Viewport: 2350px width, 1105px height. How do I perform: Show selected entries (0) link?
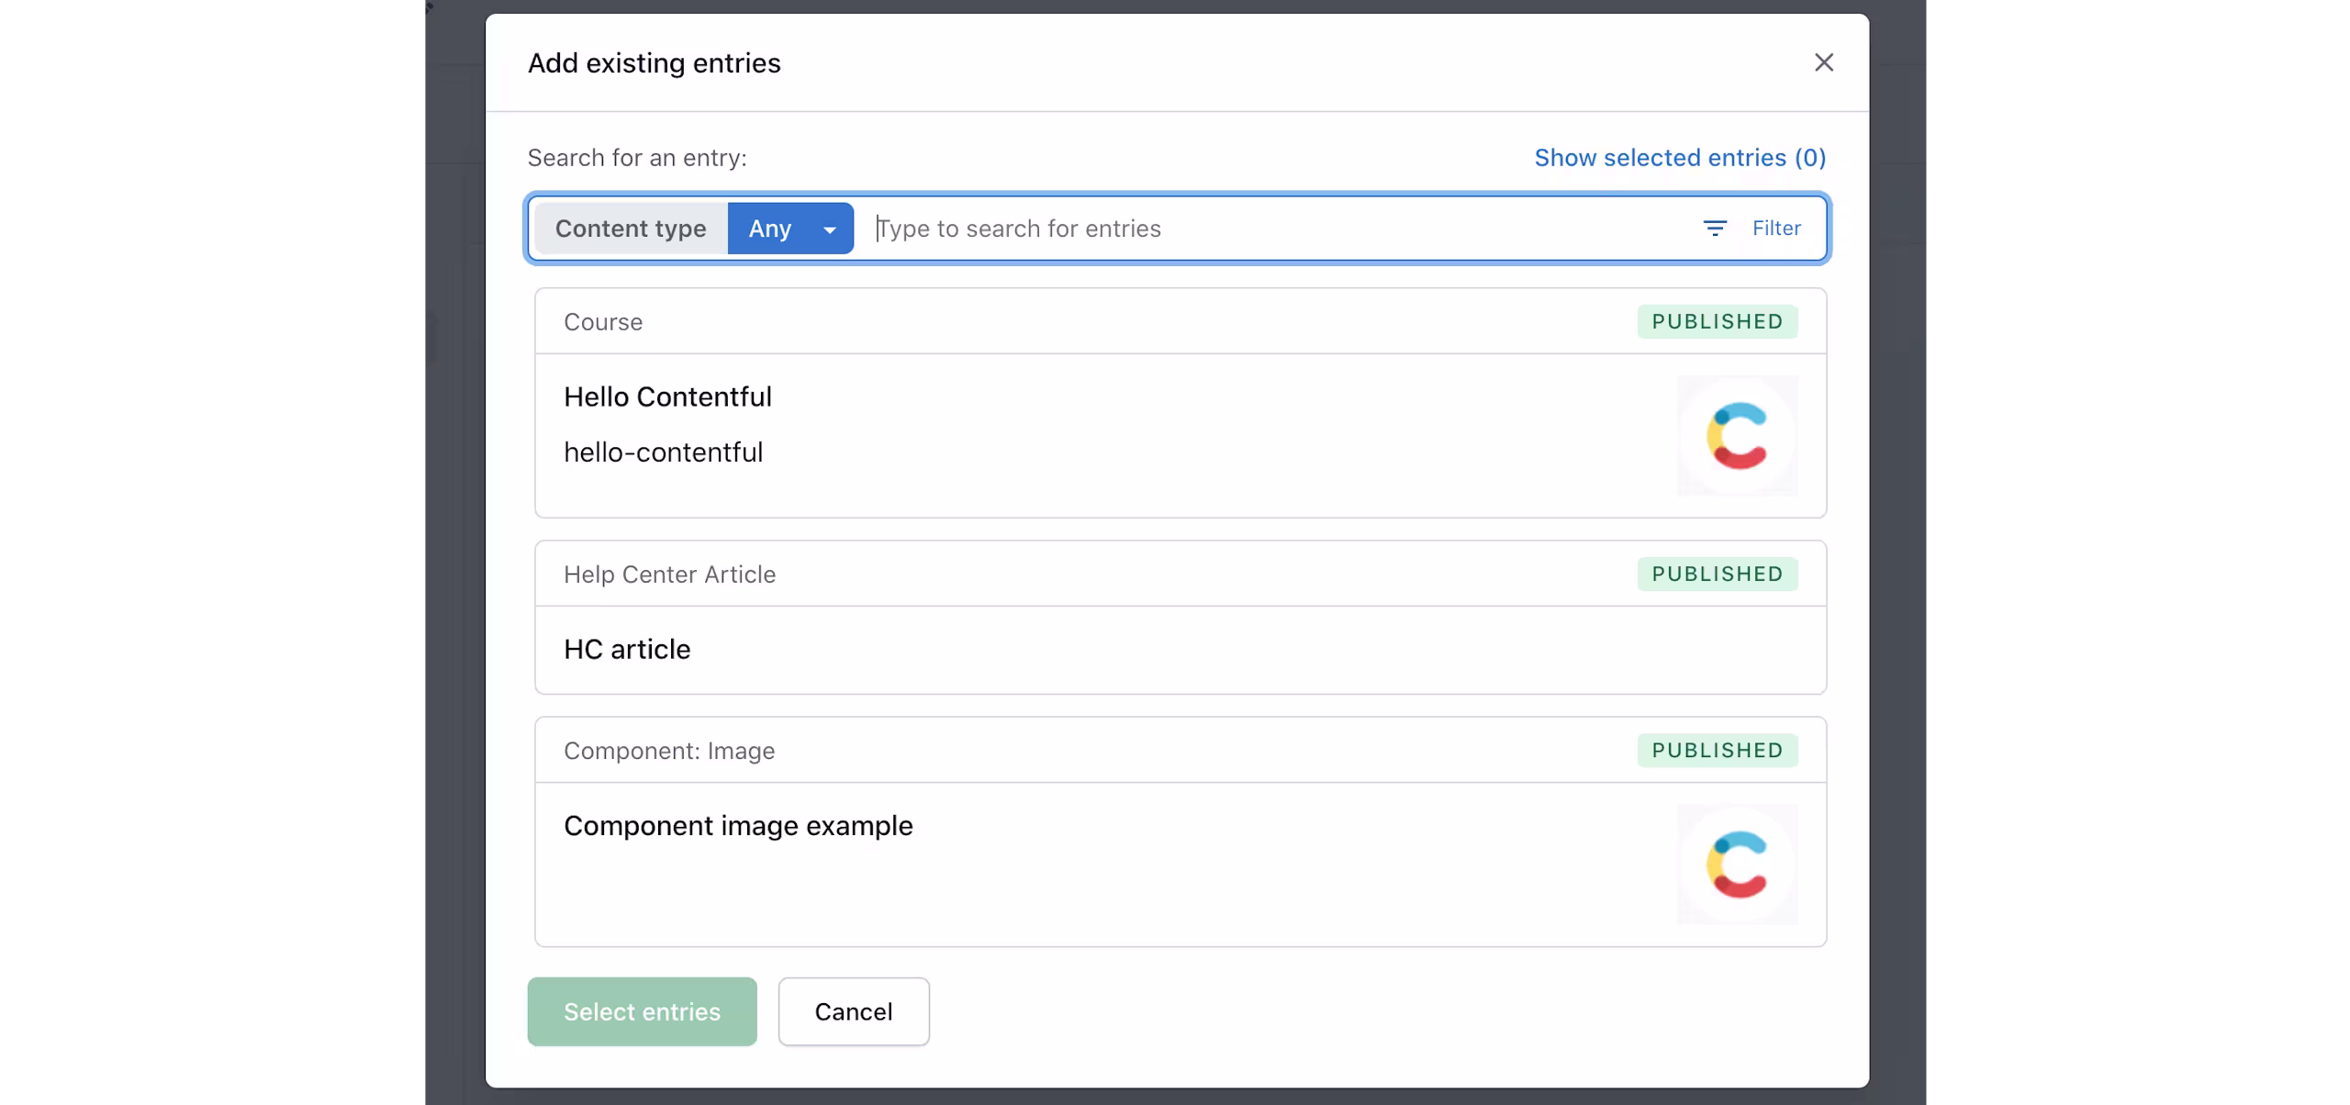[1680, 158]
